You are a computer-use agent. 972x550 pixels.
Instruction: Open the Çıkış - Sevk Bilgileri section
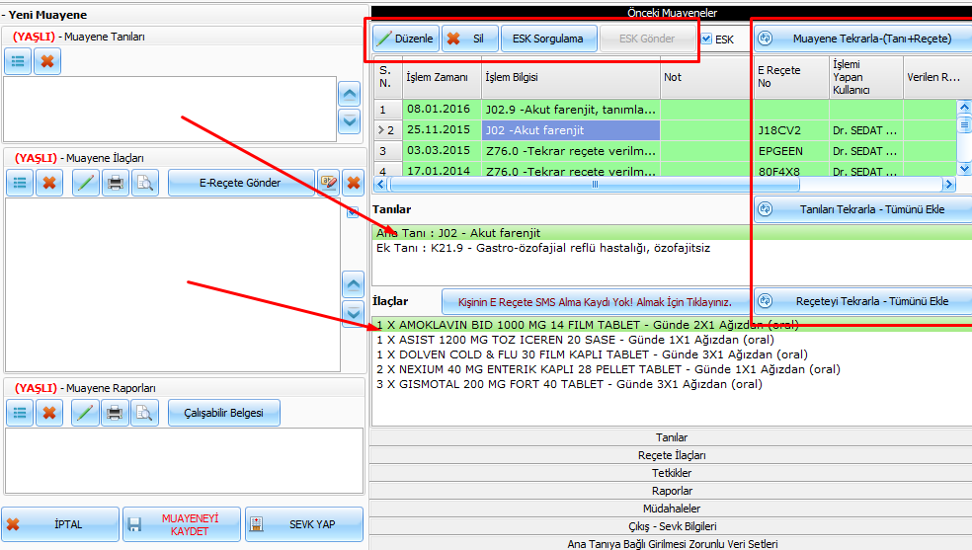tap(672, 526)
